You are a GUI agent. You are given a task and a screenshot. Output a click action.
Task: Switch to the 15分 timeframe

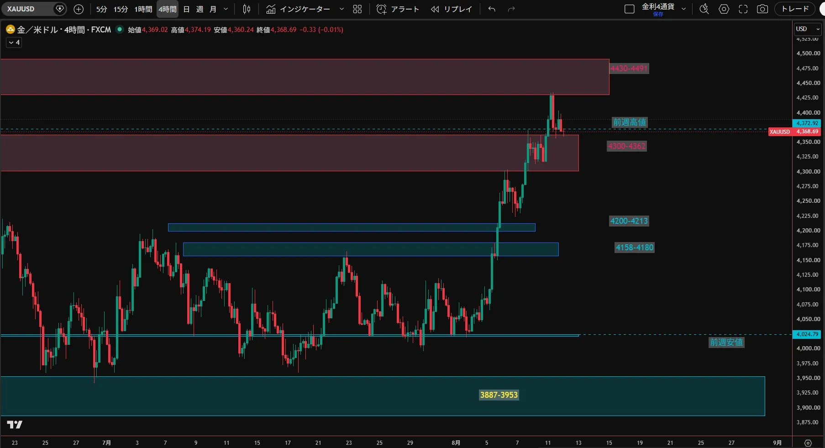point(121,9)
